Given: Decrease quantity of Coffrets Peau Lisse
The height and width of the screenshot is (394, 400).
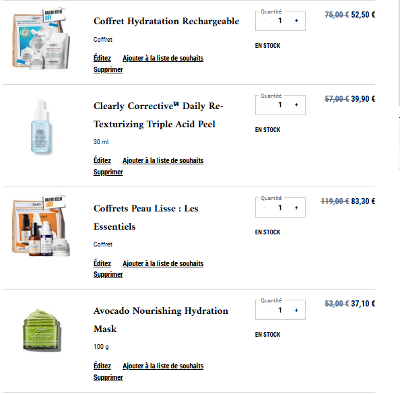Looking at the screenshot, I should pyautogui.click(x=264, y=208).
